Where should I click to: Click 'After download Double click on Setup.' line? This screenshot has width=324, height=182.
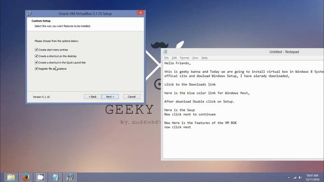click(199, 102)
